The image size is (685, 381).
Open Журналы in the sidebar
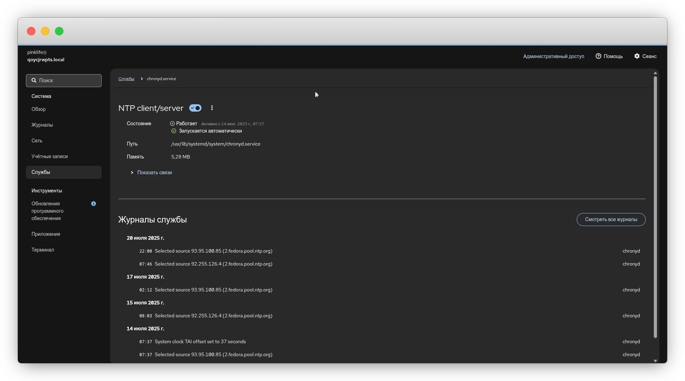(x=42, y=125)
